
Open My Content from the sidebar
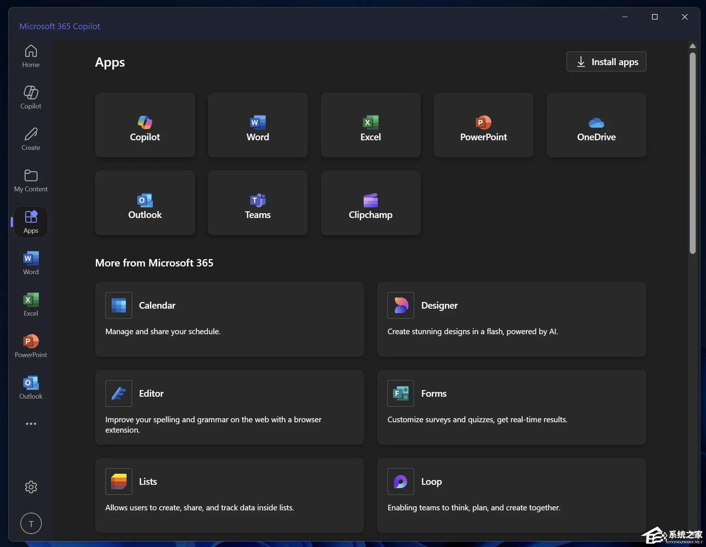[x=31, y=180]
